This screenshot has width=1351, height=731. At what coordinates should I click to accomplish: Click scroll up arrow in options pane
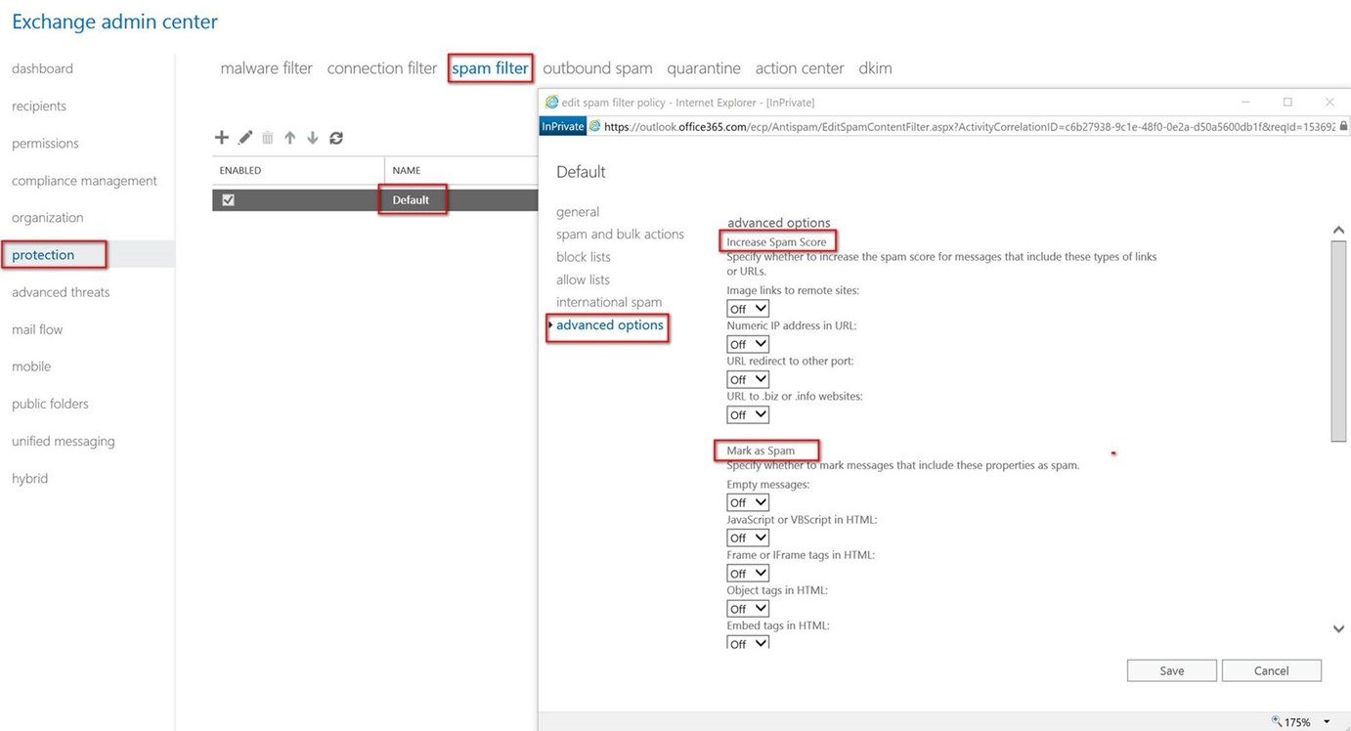pos(1339,230)
